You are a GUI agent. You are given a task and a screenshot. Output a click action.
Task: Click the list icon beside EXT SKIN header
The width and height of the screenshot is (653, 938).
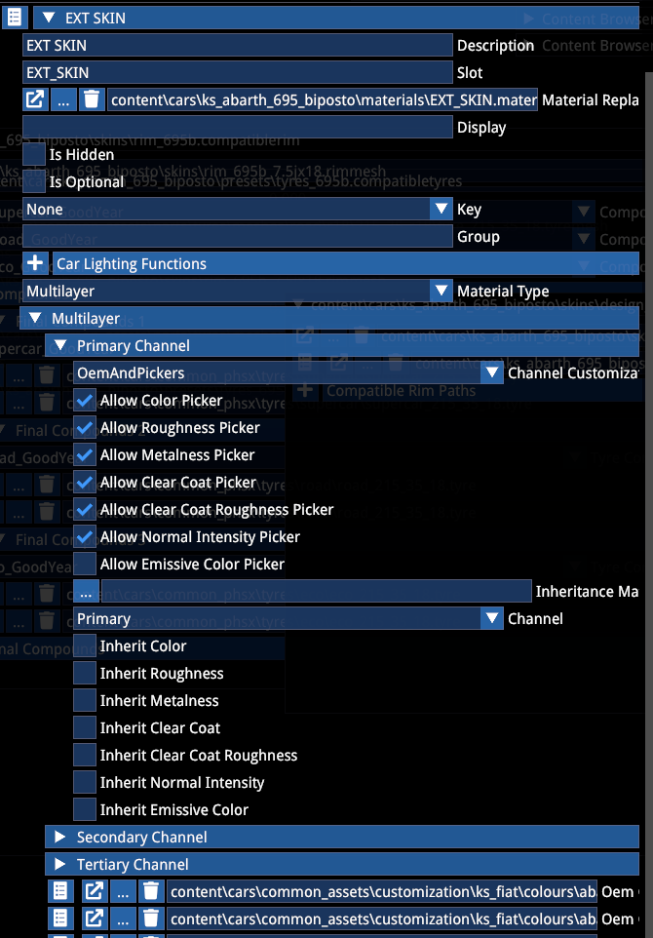[15, 18]
